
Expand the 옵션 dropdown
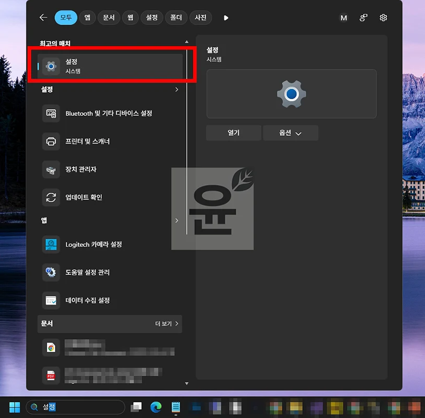point(291,133)
